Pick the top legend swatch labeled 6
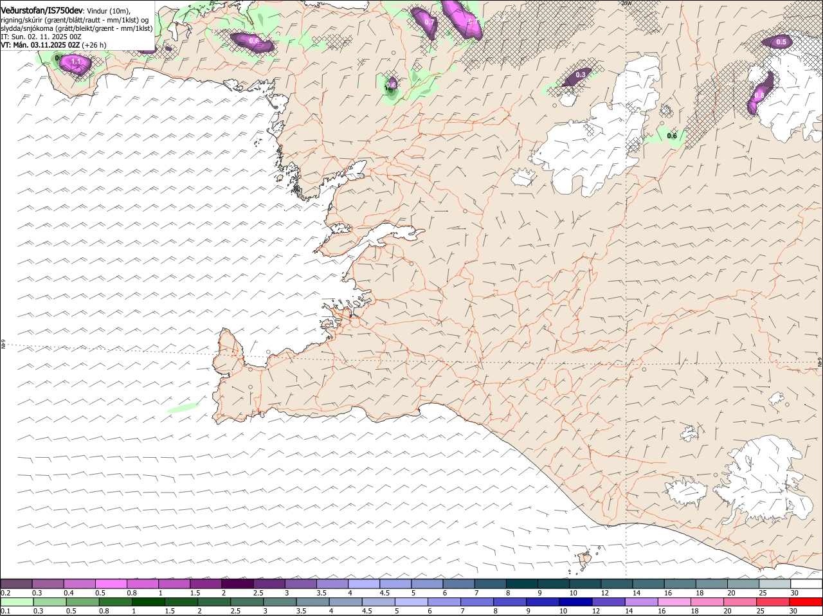Viewport: 823px width, 616px height. [x=458, y=583]
